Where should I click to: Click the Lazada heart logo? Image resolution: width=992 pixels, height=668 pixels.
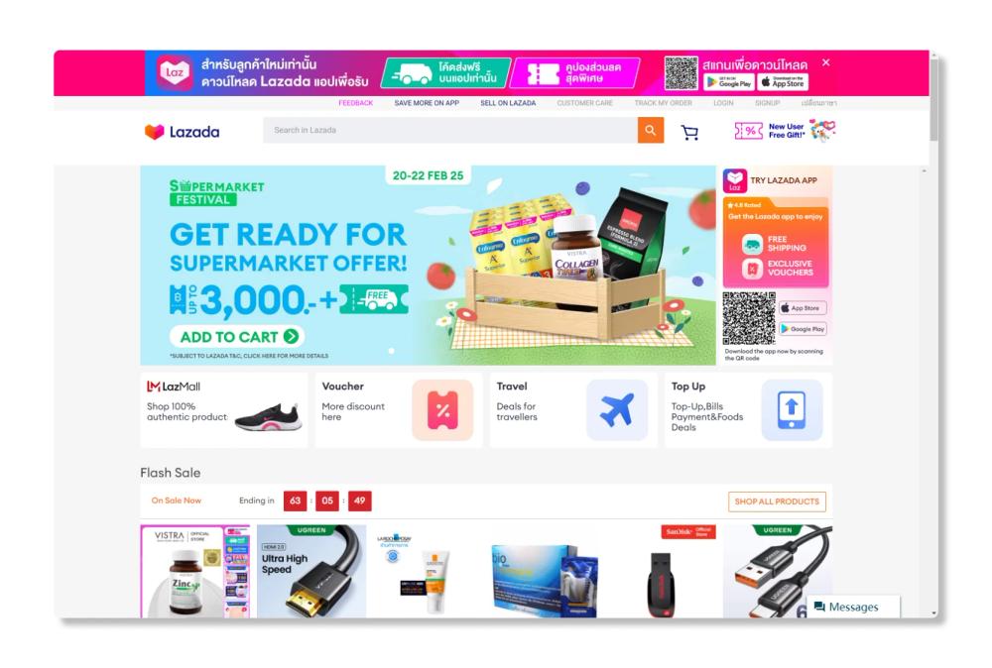tap(154, 132)
